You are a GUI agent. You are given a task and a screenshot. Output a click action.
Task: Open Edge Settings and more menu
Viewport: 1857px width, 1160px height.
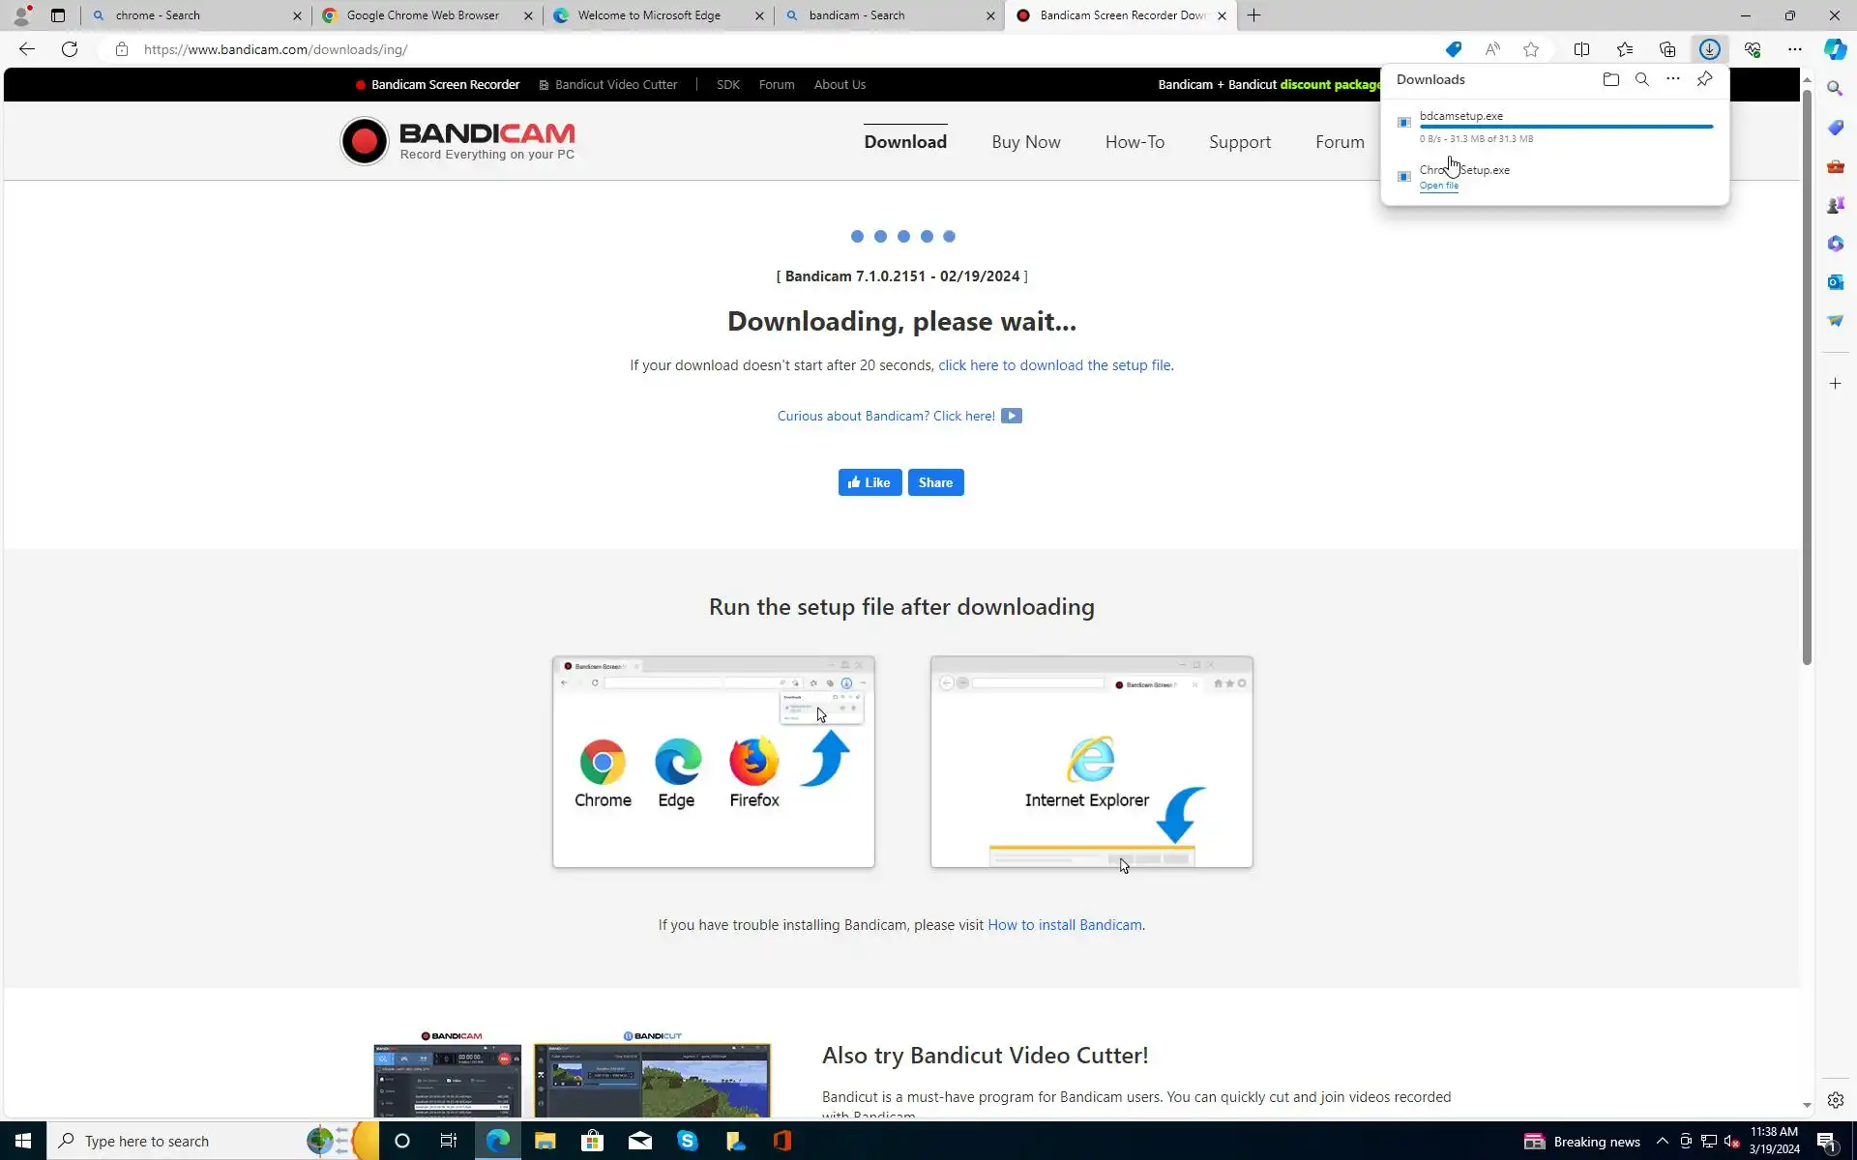pos(1794,49)
